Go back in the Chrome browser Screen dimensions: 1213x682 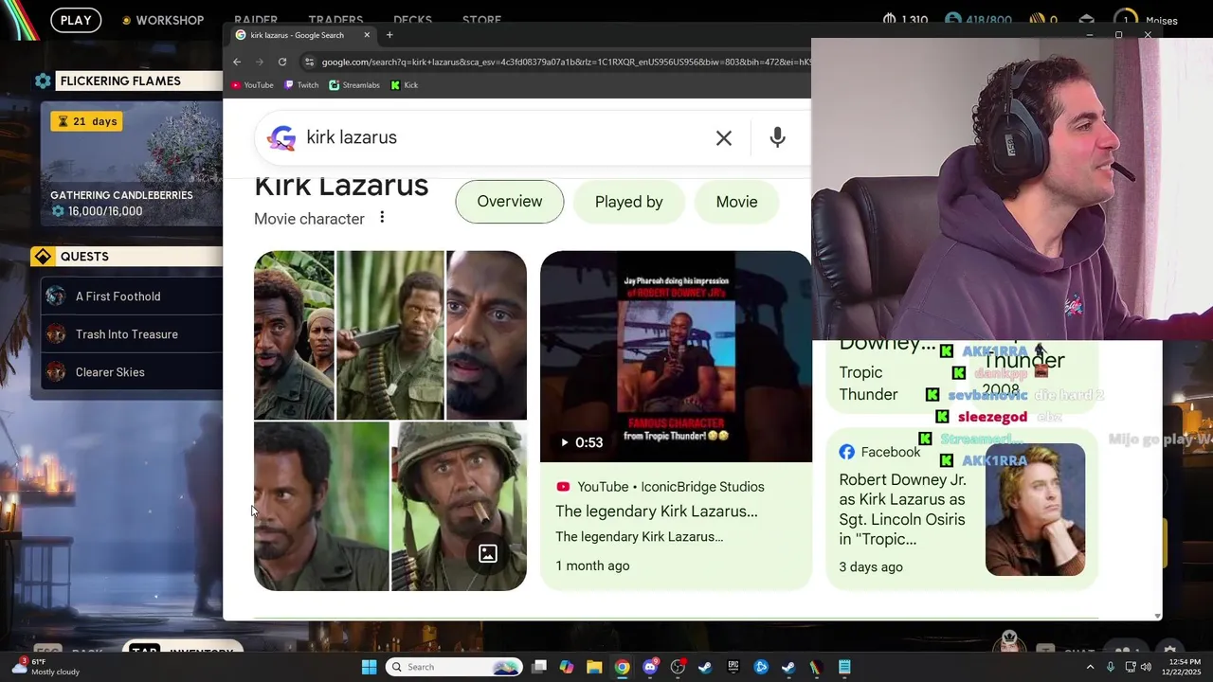click(237, 63)
